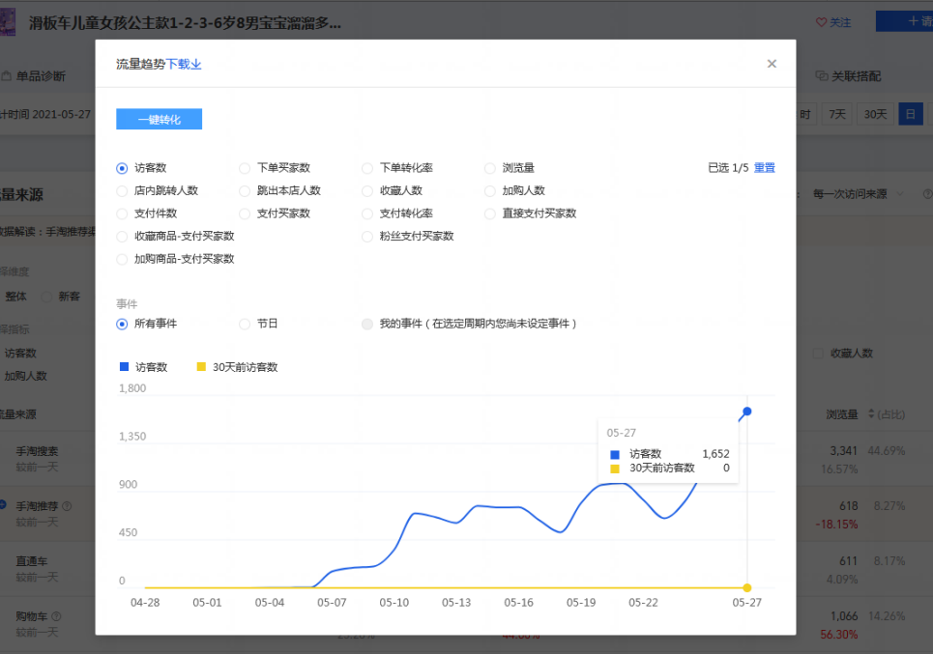The image size is (933, 654).
Task: Select the 访客数 metric radio button
Action: pyautogui.click(x=122, y=168)
